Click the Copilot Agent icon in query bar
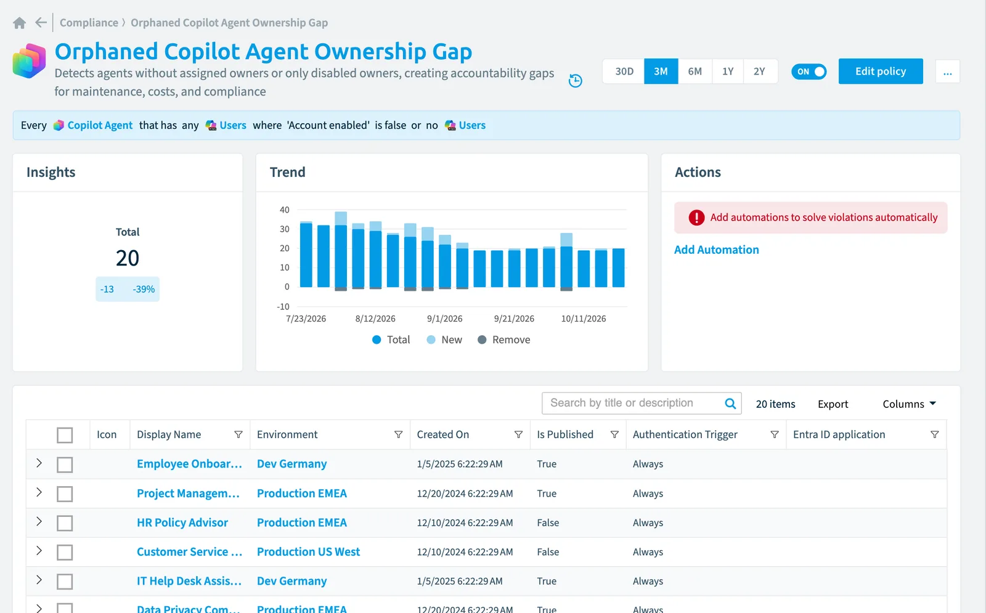The height and width of the screenshot is (613, 986). (59, 125)
